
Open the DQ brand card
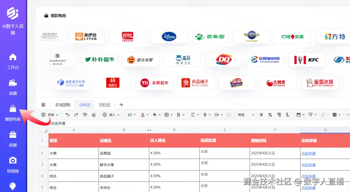[x=224, y=60]
